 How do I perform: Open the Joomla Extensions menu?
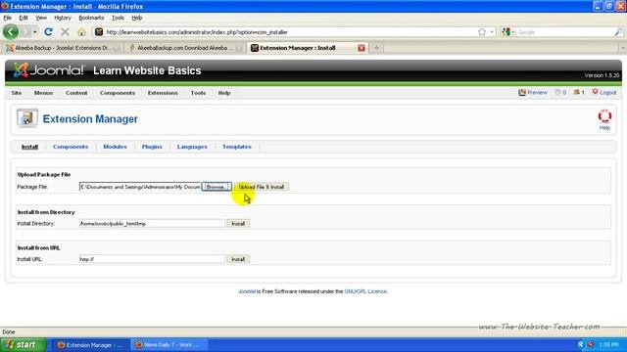163,93
